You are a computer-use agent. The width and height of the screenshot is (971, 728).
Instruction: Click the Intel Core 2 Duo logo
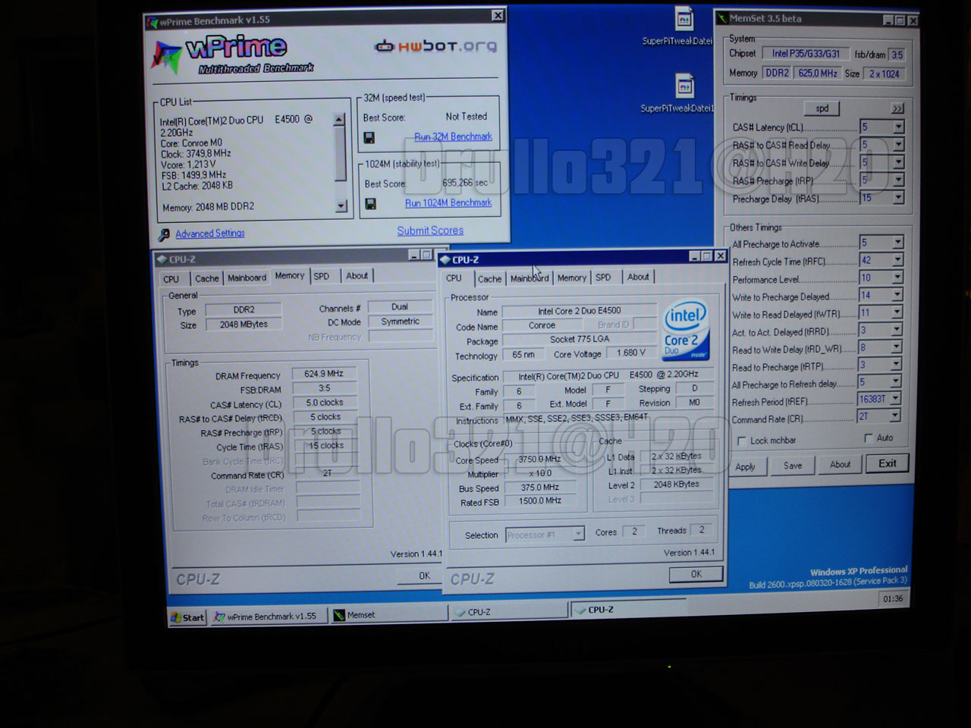coord(686,331)
